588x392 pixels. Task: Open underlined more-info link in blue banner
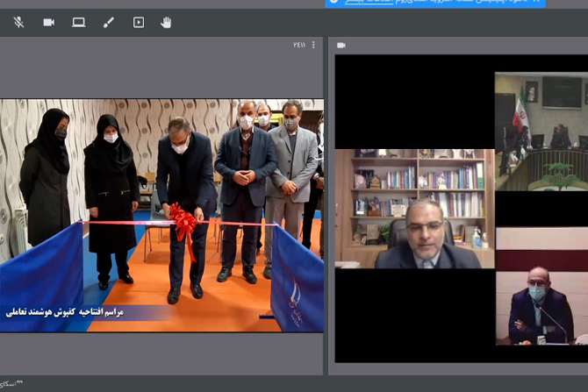pyautogui.click(x=369, y=2)
